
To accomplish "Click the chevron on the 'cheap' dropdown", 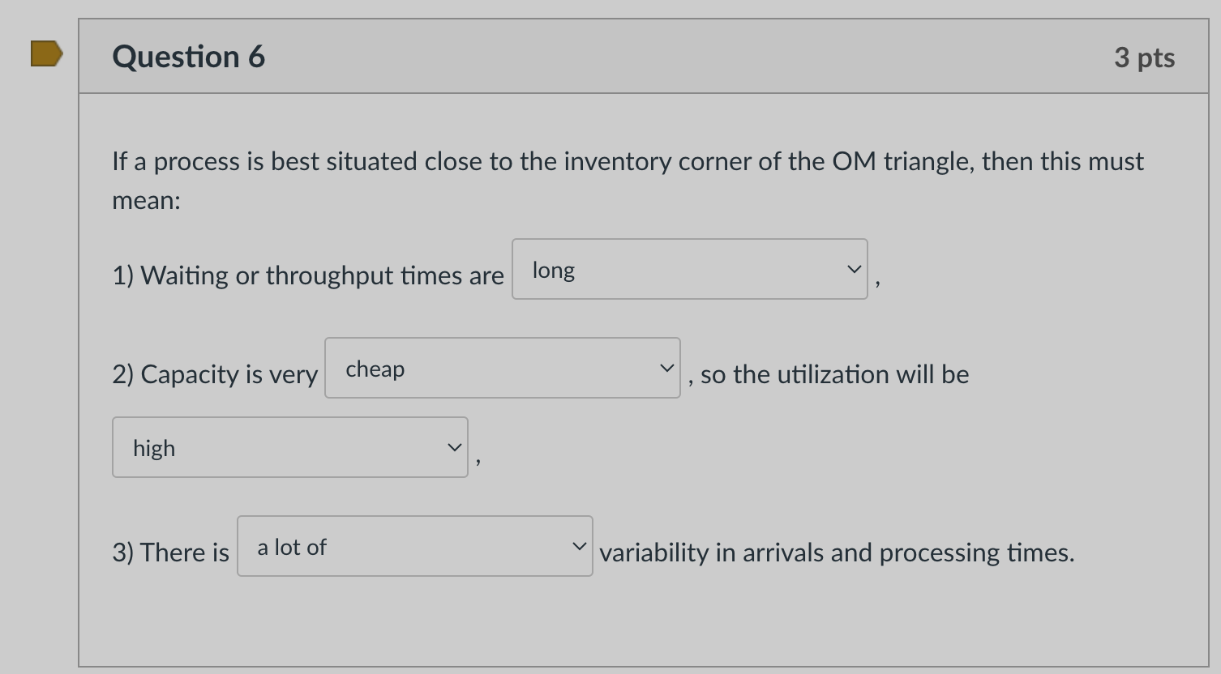I will pyautogui.click(x=666, y=367).
